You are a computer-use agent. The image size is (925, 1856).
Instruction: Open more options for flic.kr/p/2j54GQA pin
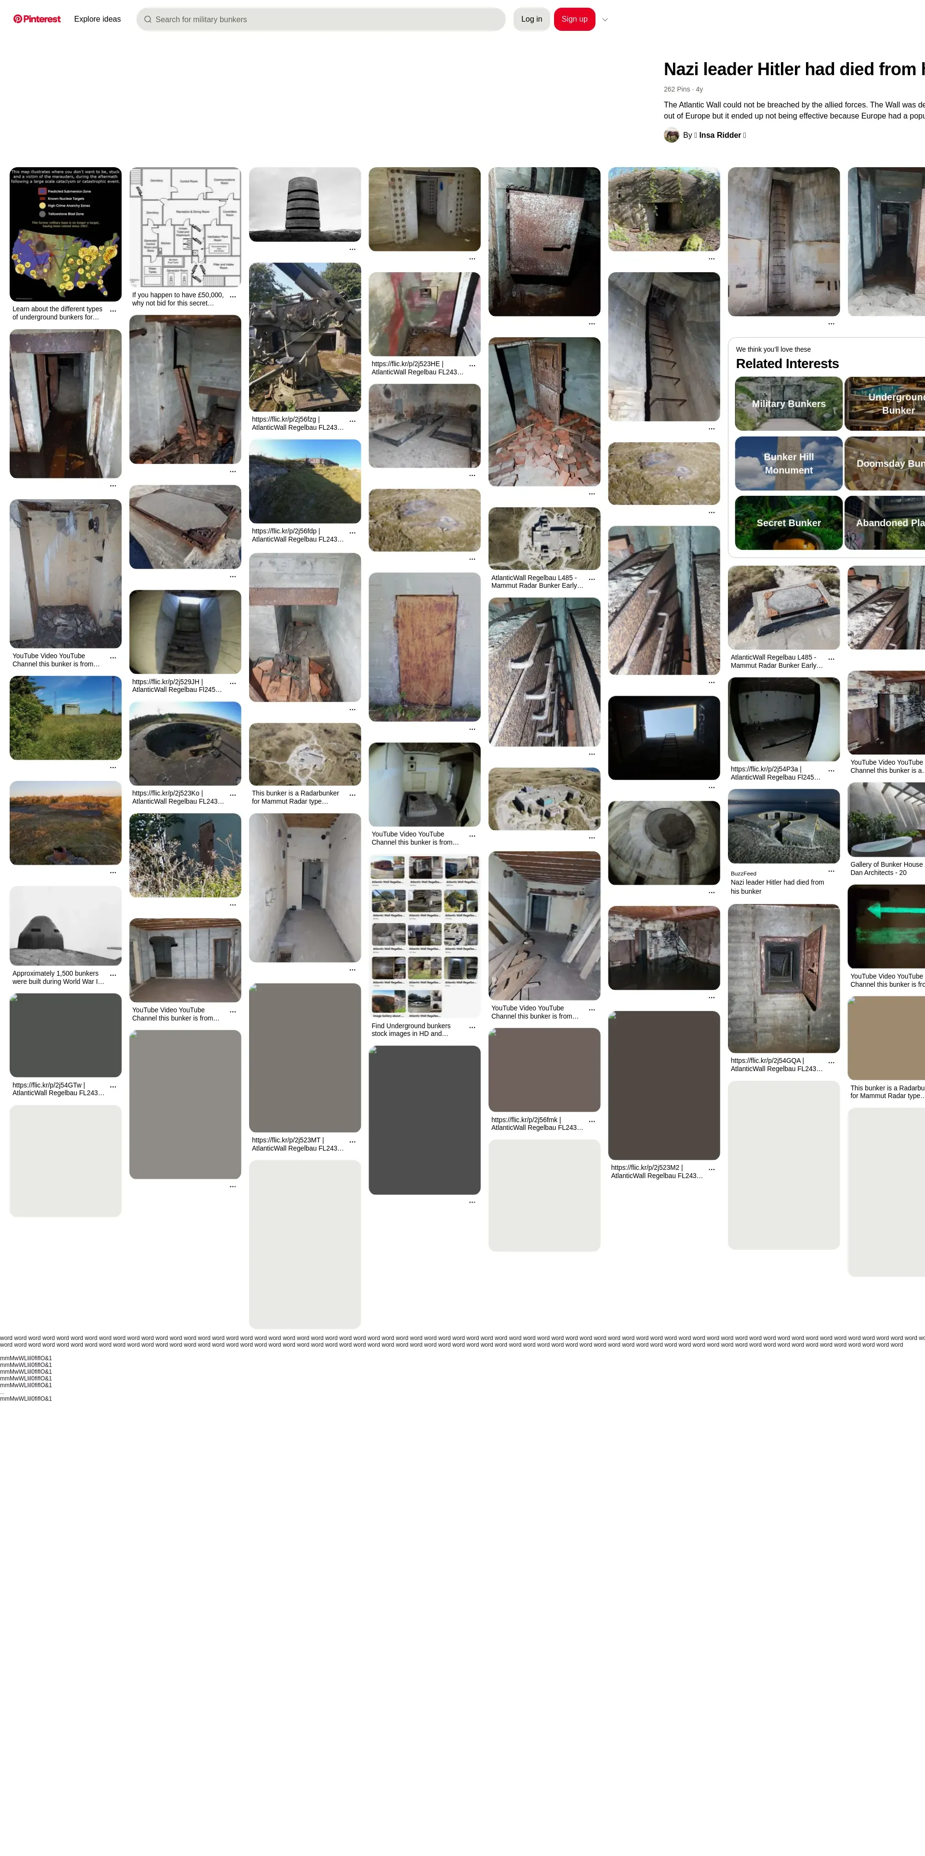(831, 1062)
